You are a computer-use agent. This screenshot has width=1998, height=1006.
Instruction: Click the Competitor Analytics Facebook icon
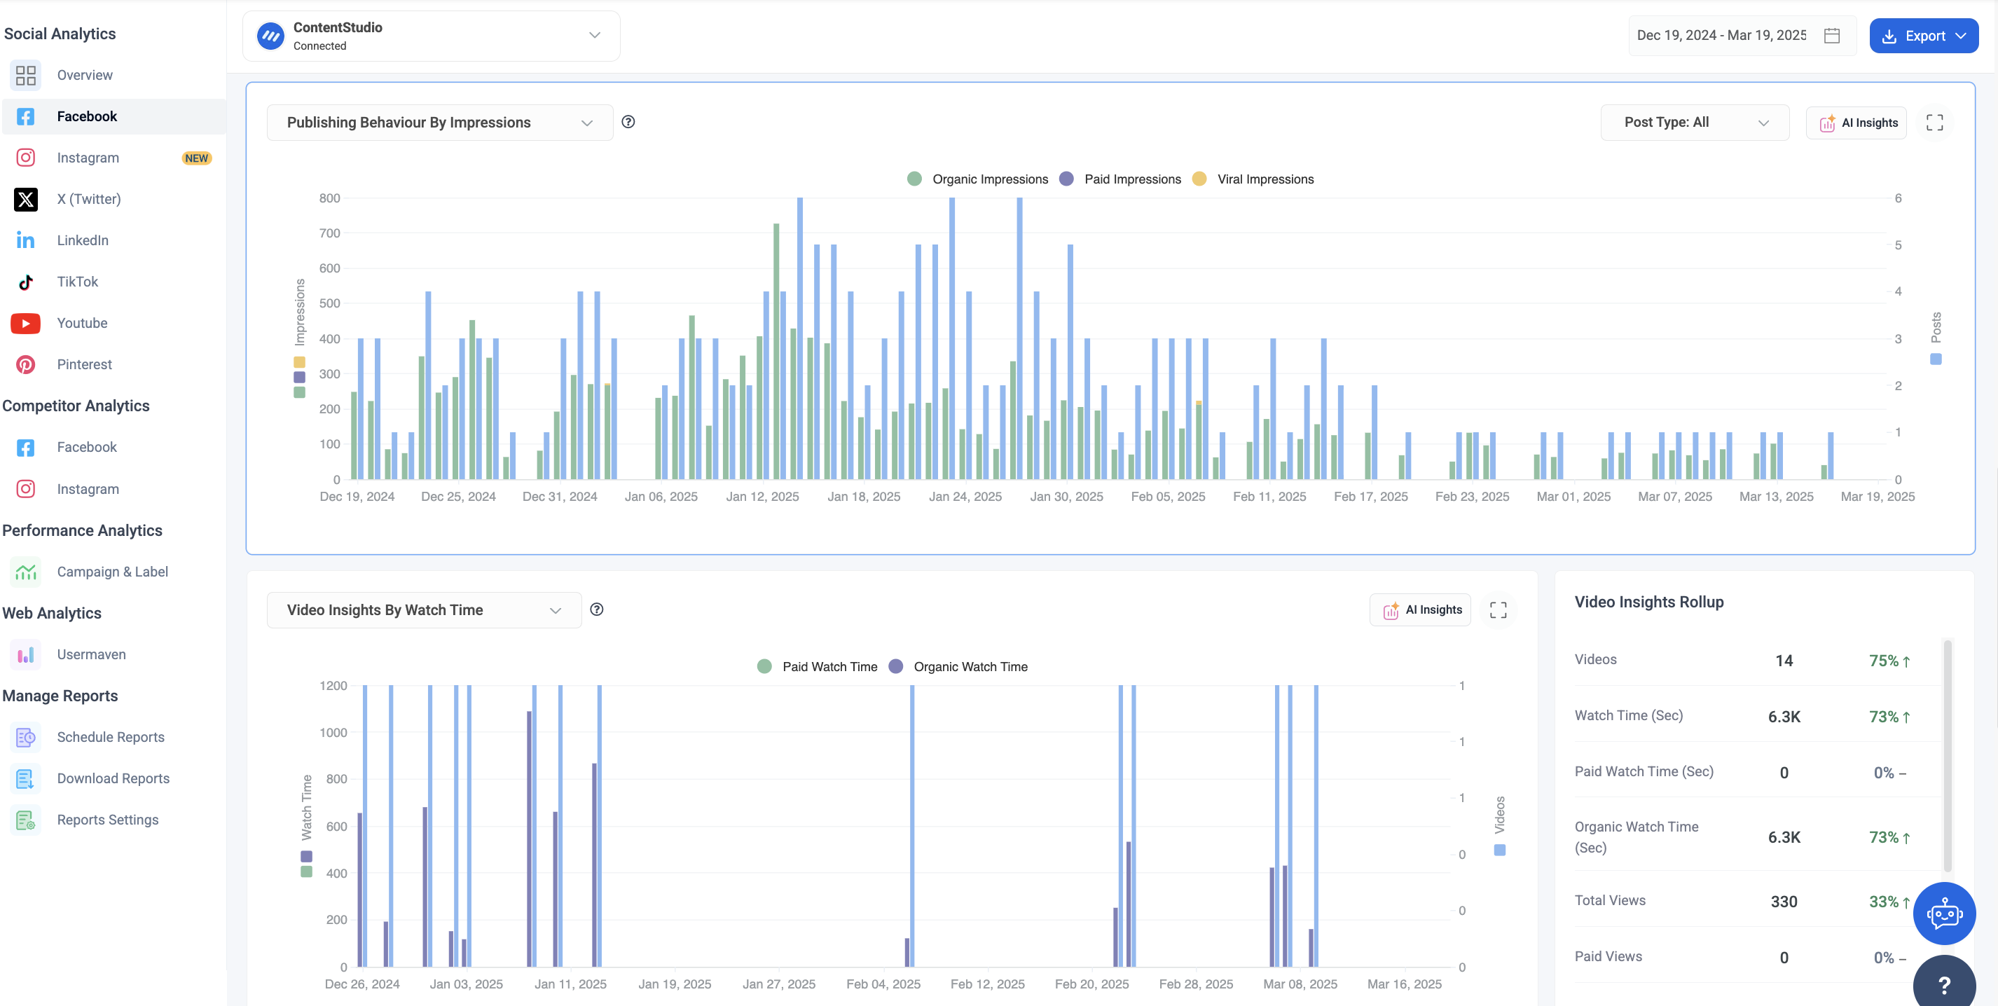click(26, 448)
